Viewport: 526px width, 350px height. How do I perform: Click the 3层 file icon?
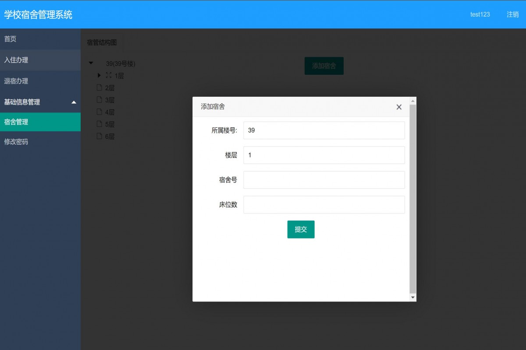tap(100, 100)
